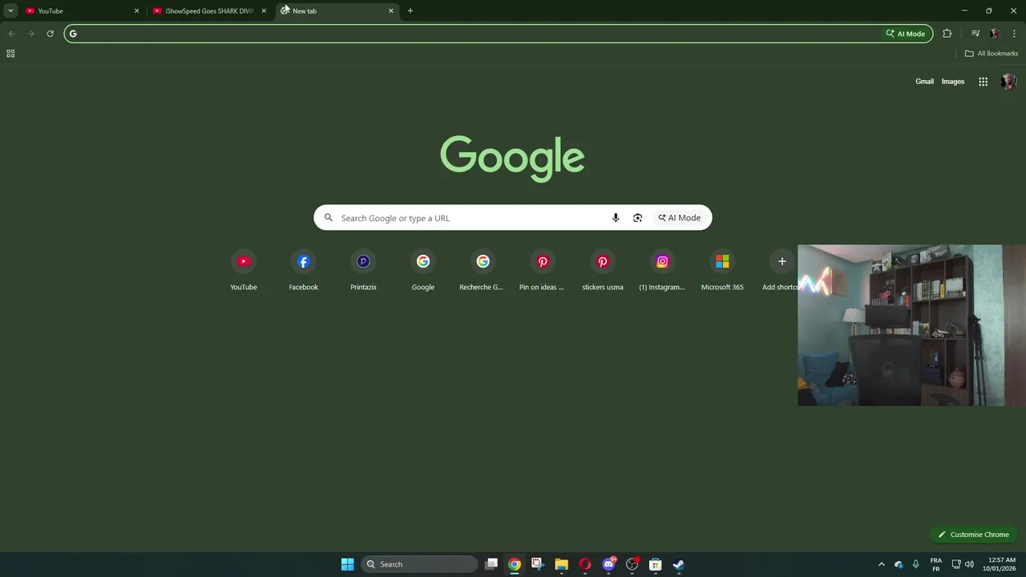This screenshot has width=1026, height=577.
Task: Switch to the iShowSpeed Goes SHARK DIVING tab
Action: point(208,11)
